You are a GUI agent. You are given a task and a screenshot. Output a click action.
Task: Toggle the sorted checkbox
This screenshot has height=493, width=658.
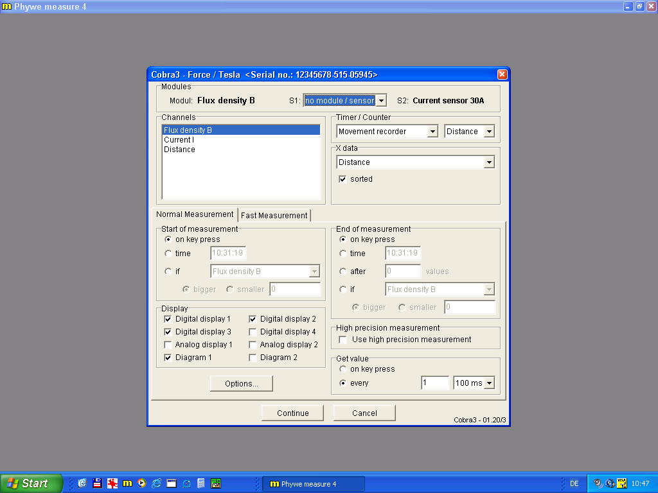click(343, 179)
